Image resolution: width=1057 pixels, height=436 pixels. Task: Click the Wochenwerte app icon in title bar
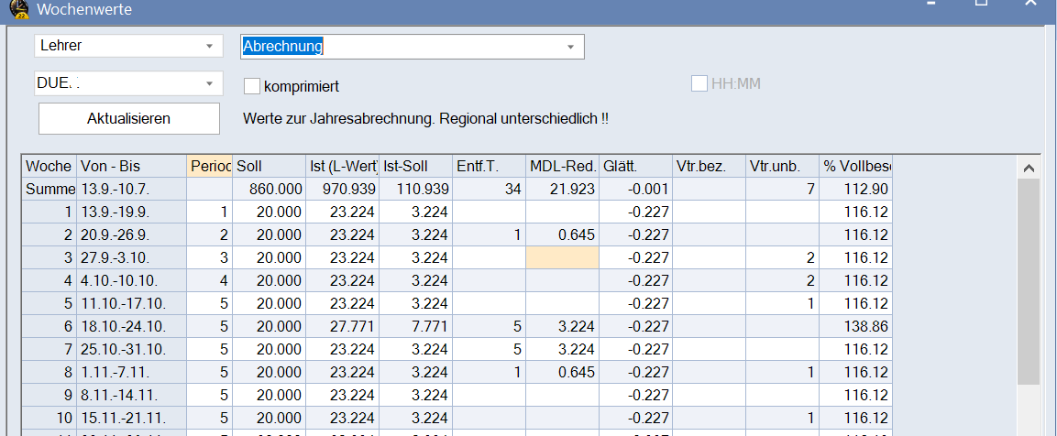point(16,8)
